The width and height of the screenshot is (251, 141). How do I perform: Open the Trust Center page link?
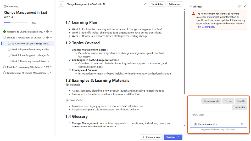(x=205, y=27)
